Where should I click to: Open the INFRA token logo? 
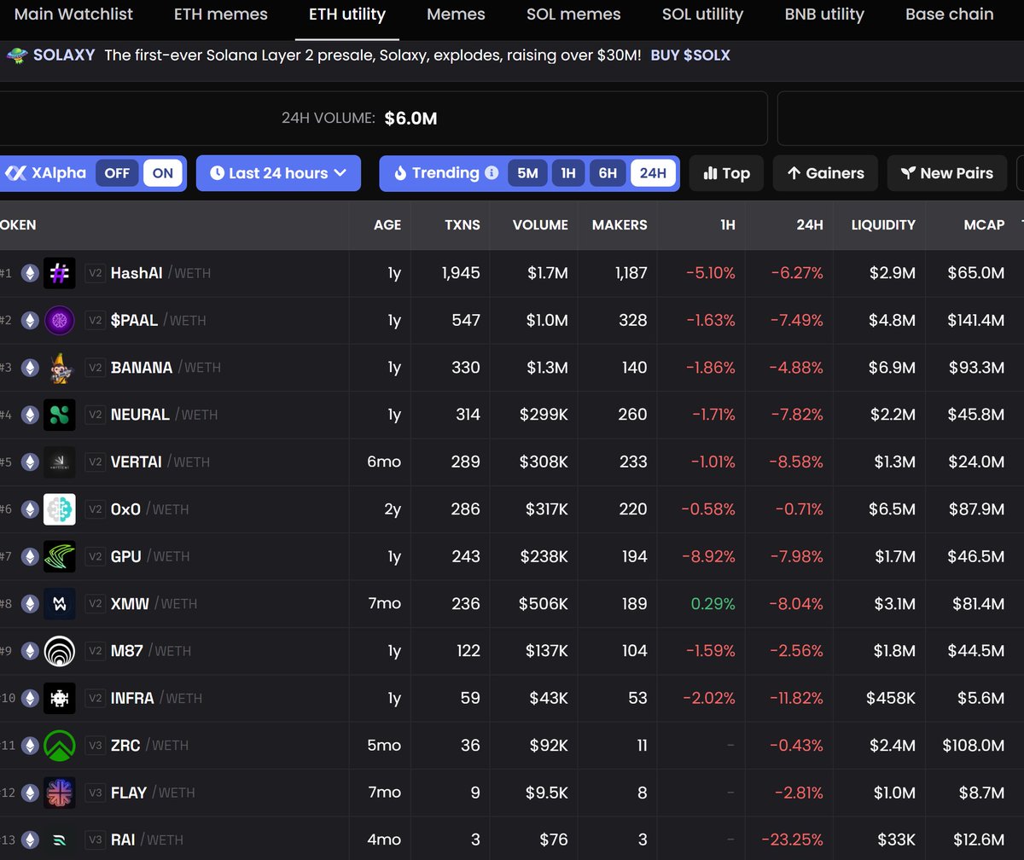tap(60, 698)
